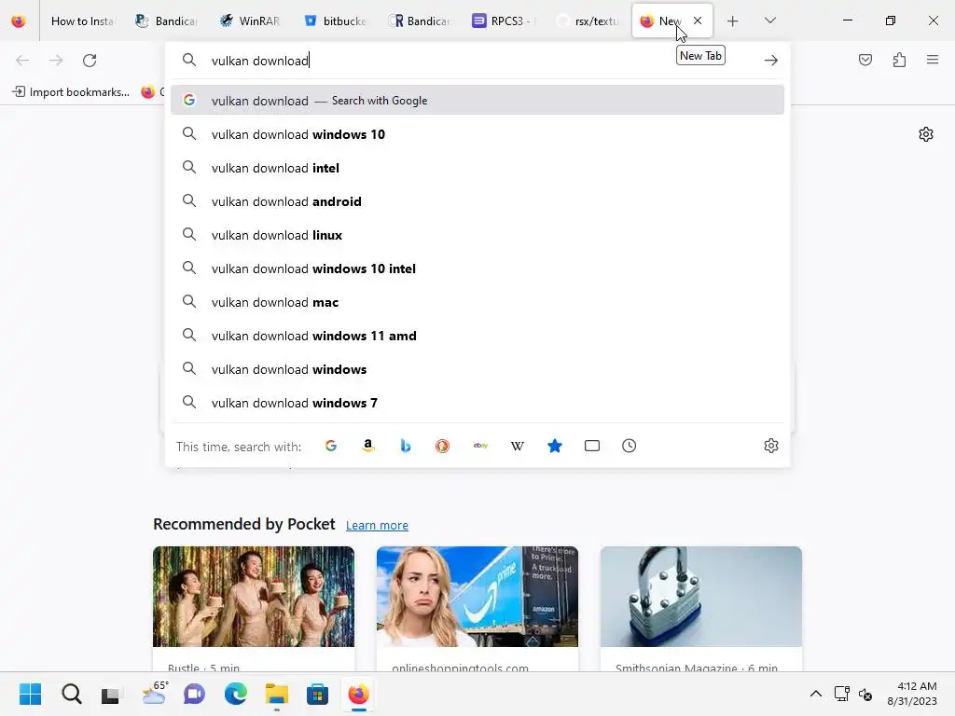Search history using the clock icon
Viewport: 955px width, 716px height.
[630, 447]
